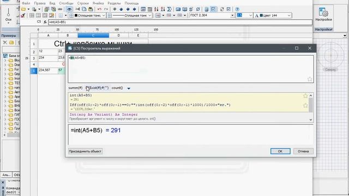349x196 pixels.
Task: Open the Столбцы menu
Action: tap(66, 3)
